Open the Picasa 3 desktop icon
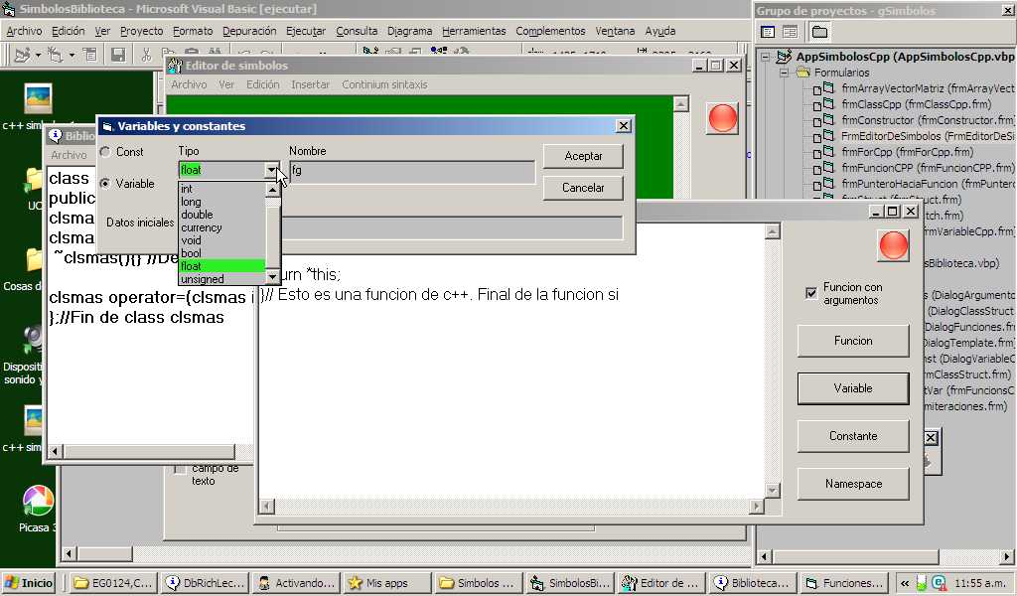Screen dimensions: 1017x596 click(39, 501)
